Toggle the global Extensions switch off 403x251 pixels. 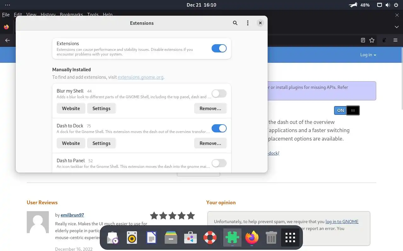[x=219, y=48]
